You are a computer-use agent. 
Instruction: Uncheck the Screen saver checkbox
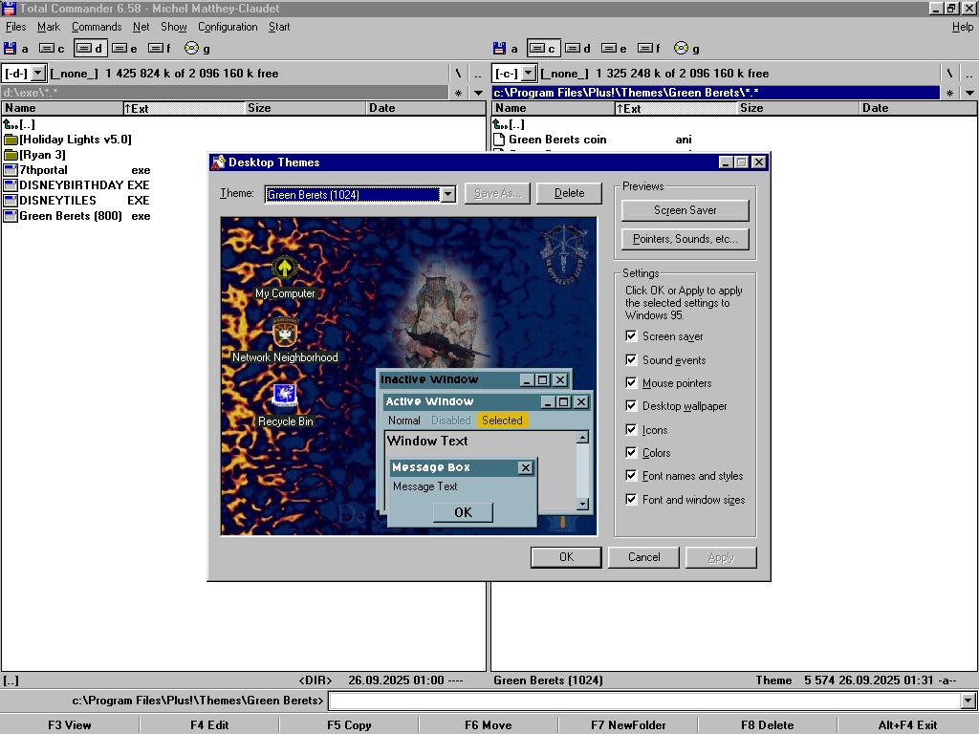point(631,336)
